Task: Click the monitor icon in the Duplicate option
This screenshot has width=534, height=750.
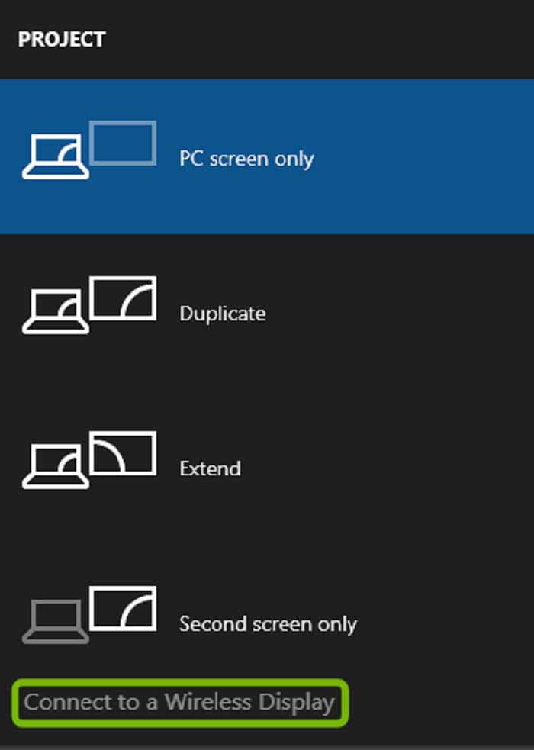Action: (x=123, y=298)
